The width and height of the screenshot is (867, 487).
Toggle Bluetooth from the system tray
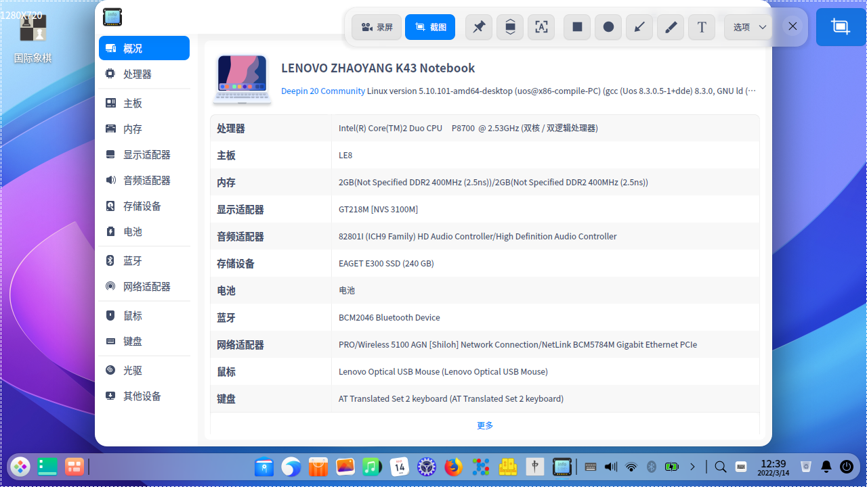[651, 467]
